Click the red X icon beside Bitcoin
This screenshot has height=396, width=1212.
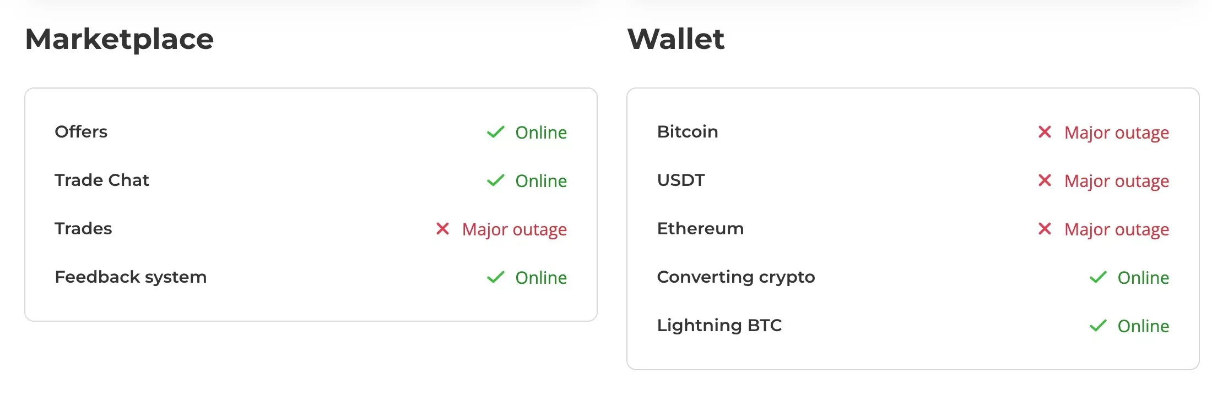1045,131
